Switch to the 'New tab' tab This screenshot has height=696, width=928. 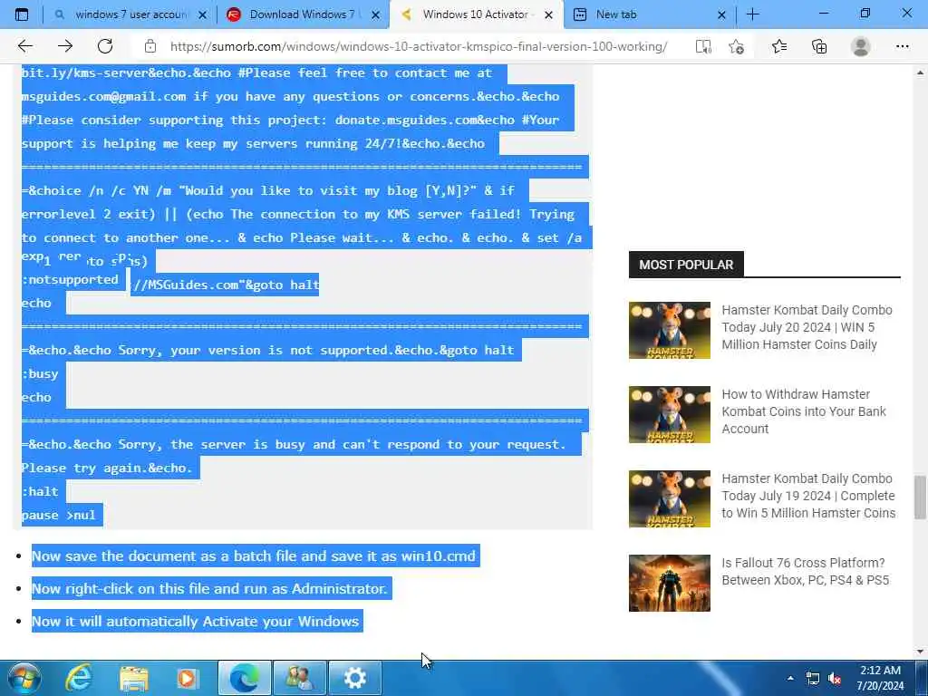[x=649, y=14]
